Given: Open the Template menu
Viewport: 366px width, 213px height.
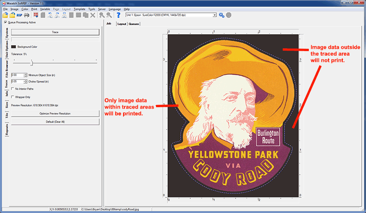Looking at the screenshot, I should click(79, 9).
